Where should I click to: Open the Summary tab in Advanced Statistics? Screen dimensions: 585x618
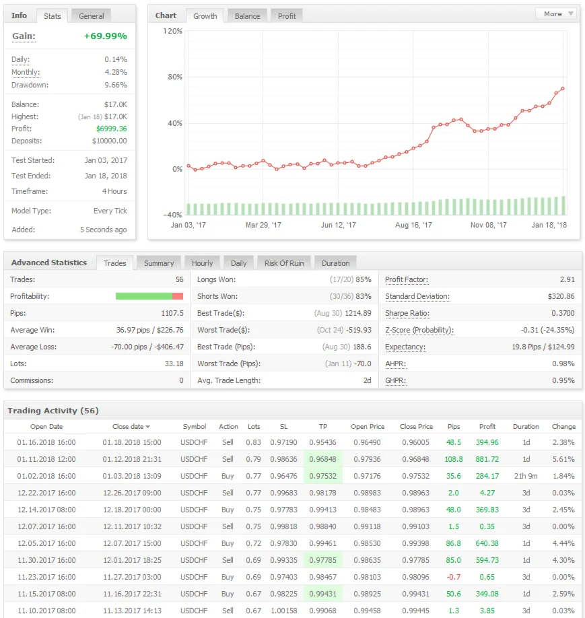159,263
